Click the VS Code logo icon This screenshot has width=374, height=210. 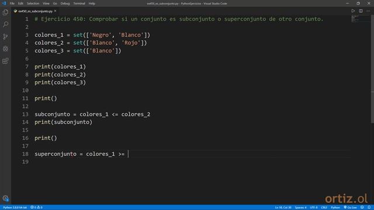[x=4, y=3]
